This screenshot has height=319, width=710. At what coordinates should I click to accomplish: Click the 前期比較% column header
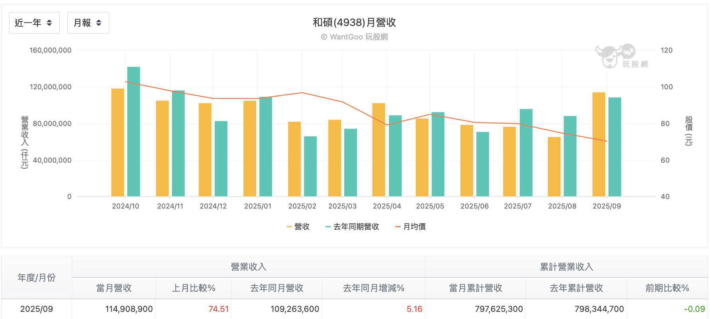pos(667,288)
